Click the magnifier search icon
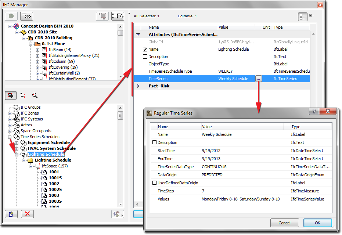 (35, 95)
